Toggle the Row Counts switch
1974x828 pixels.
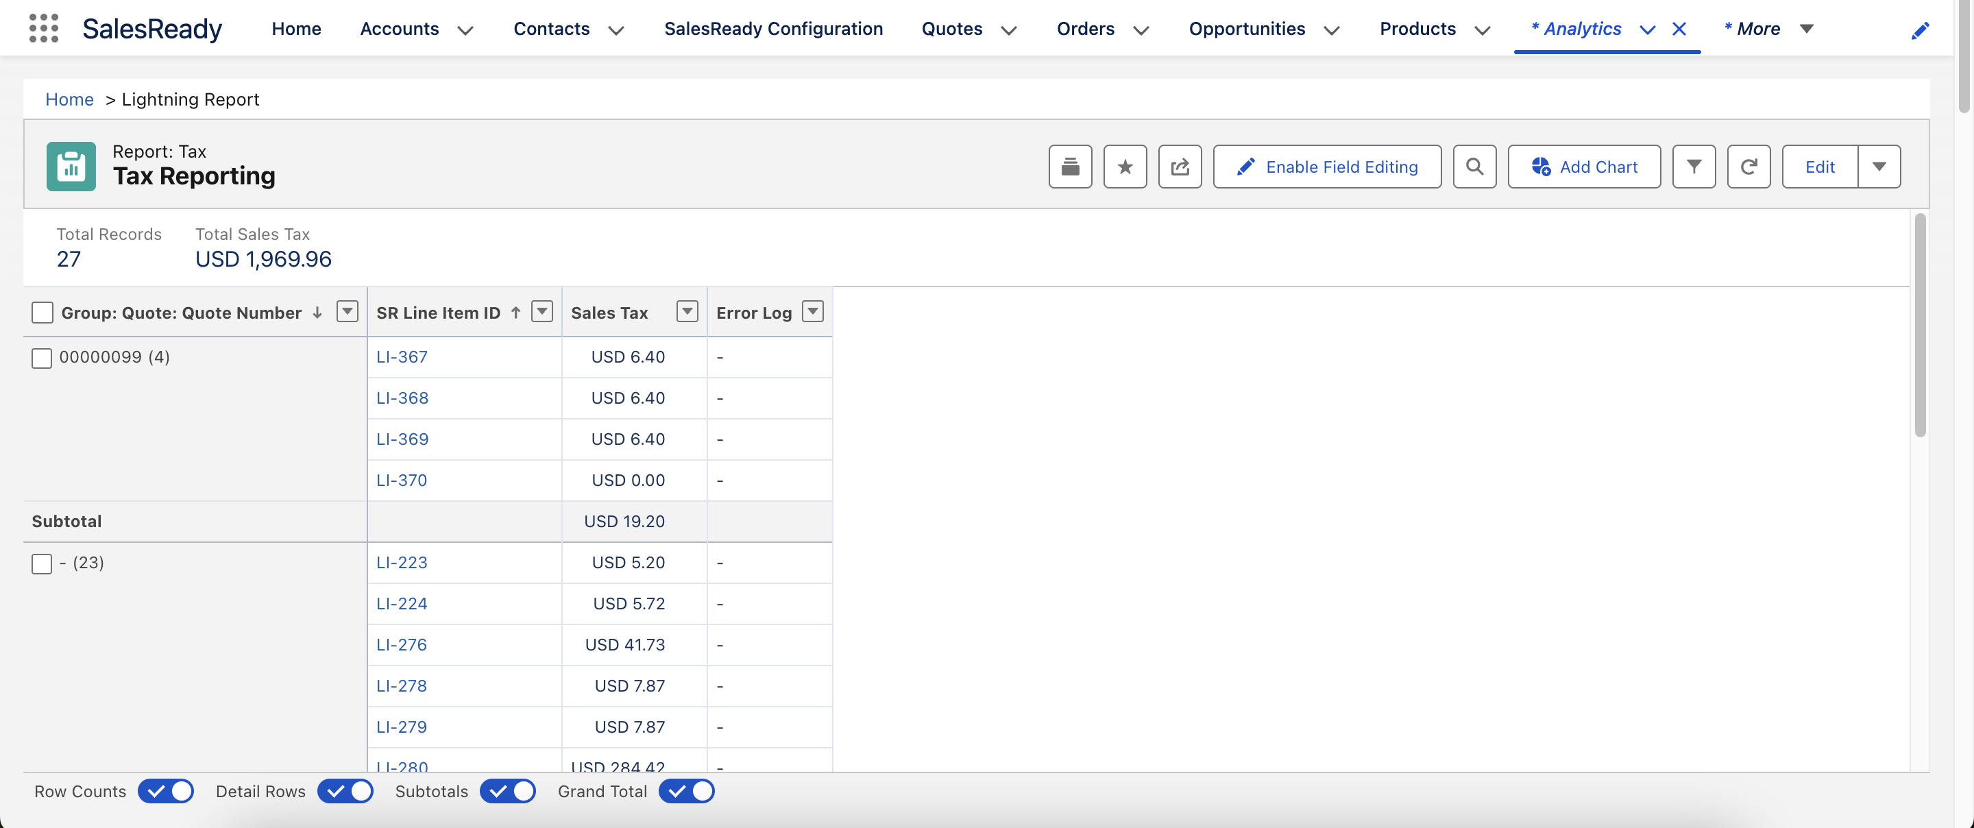coord(165,790)
